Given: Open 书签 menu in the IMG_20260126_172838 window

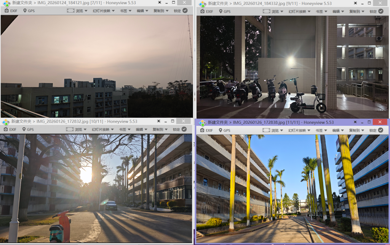Looking at the screenshot, I should tap(321, 130).
